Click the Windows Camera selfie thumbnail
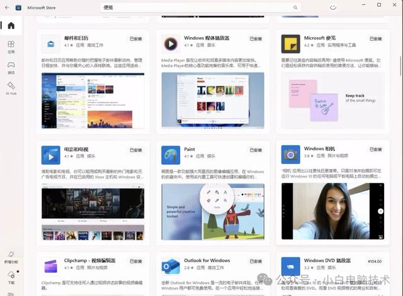 333,211
